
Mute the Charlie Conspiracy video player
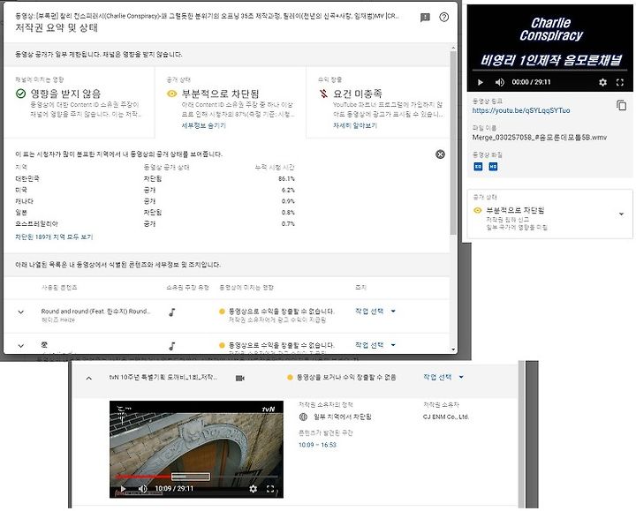pyautogui.click(x=499, y=82)
